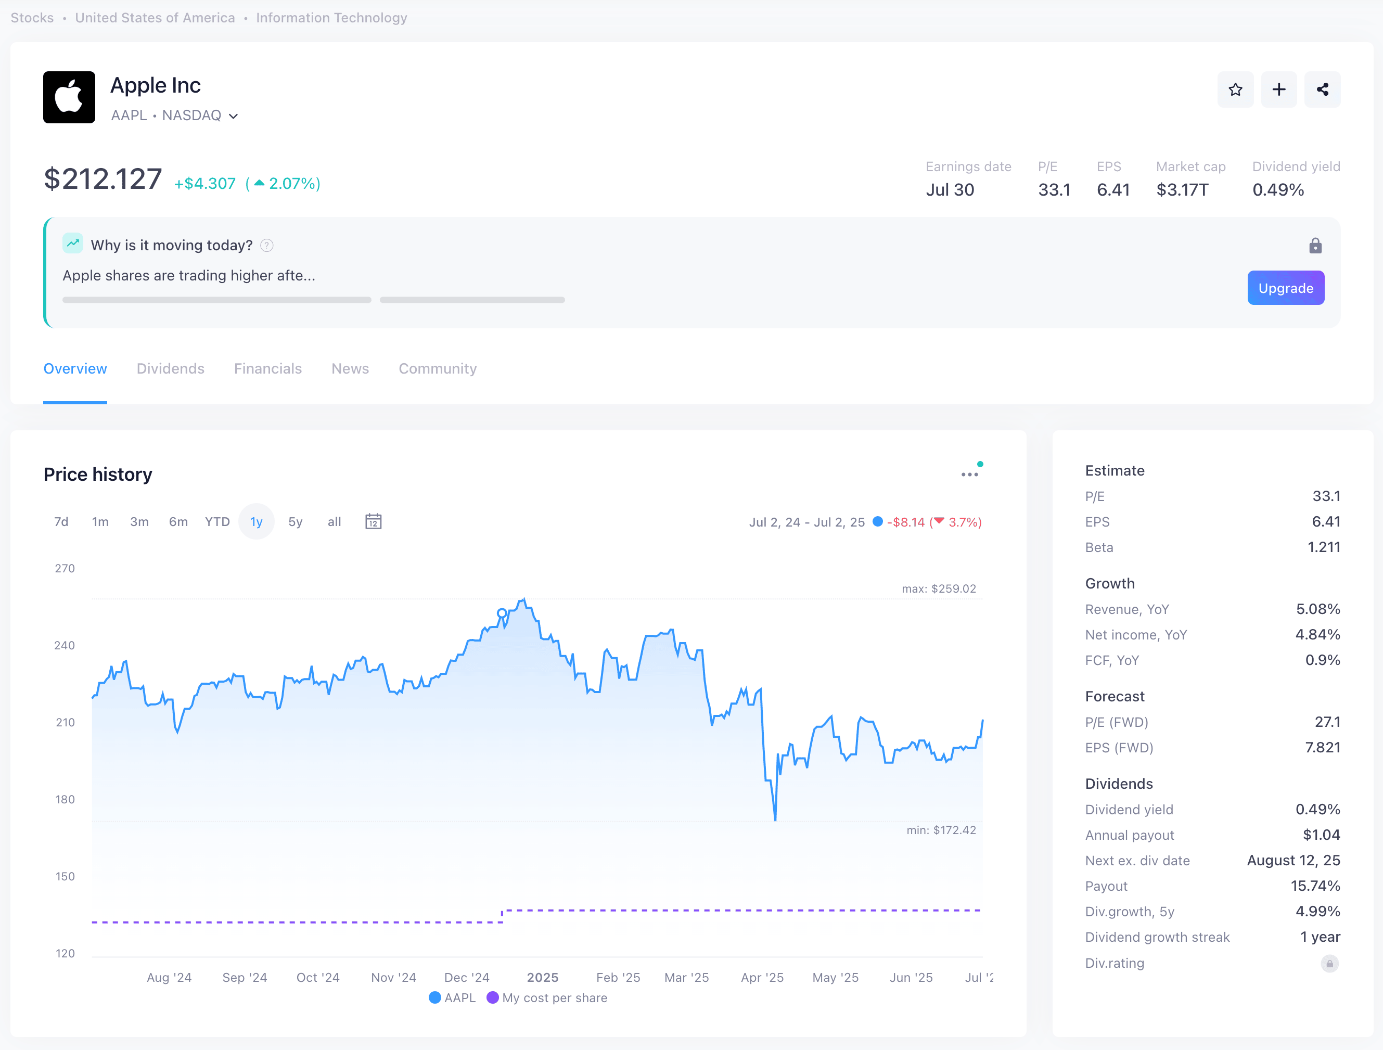Viewport: 1383px width, 1050px height.
Task: Click the blue dot beside date range
Action: point(877,521)
